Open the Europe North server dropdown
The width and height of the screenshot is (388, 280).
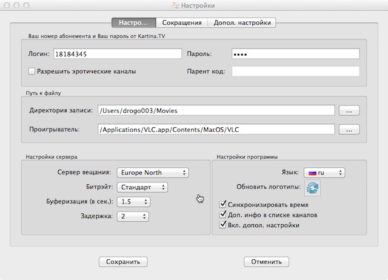pos(152,173)
